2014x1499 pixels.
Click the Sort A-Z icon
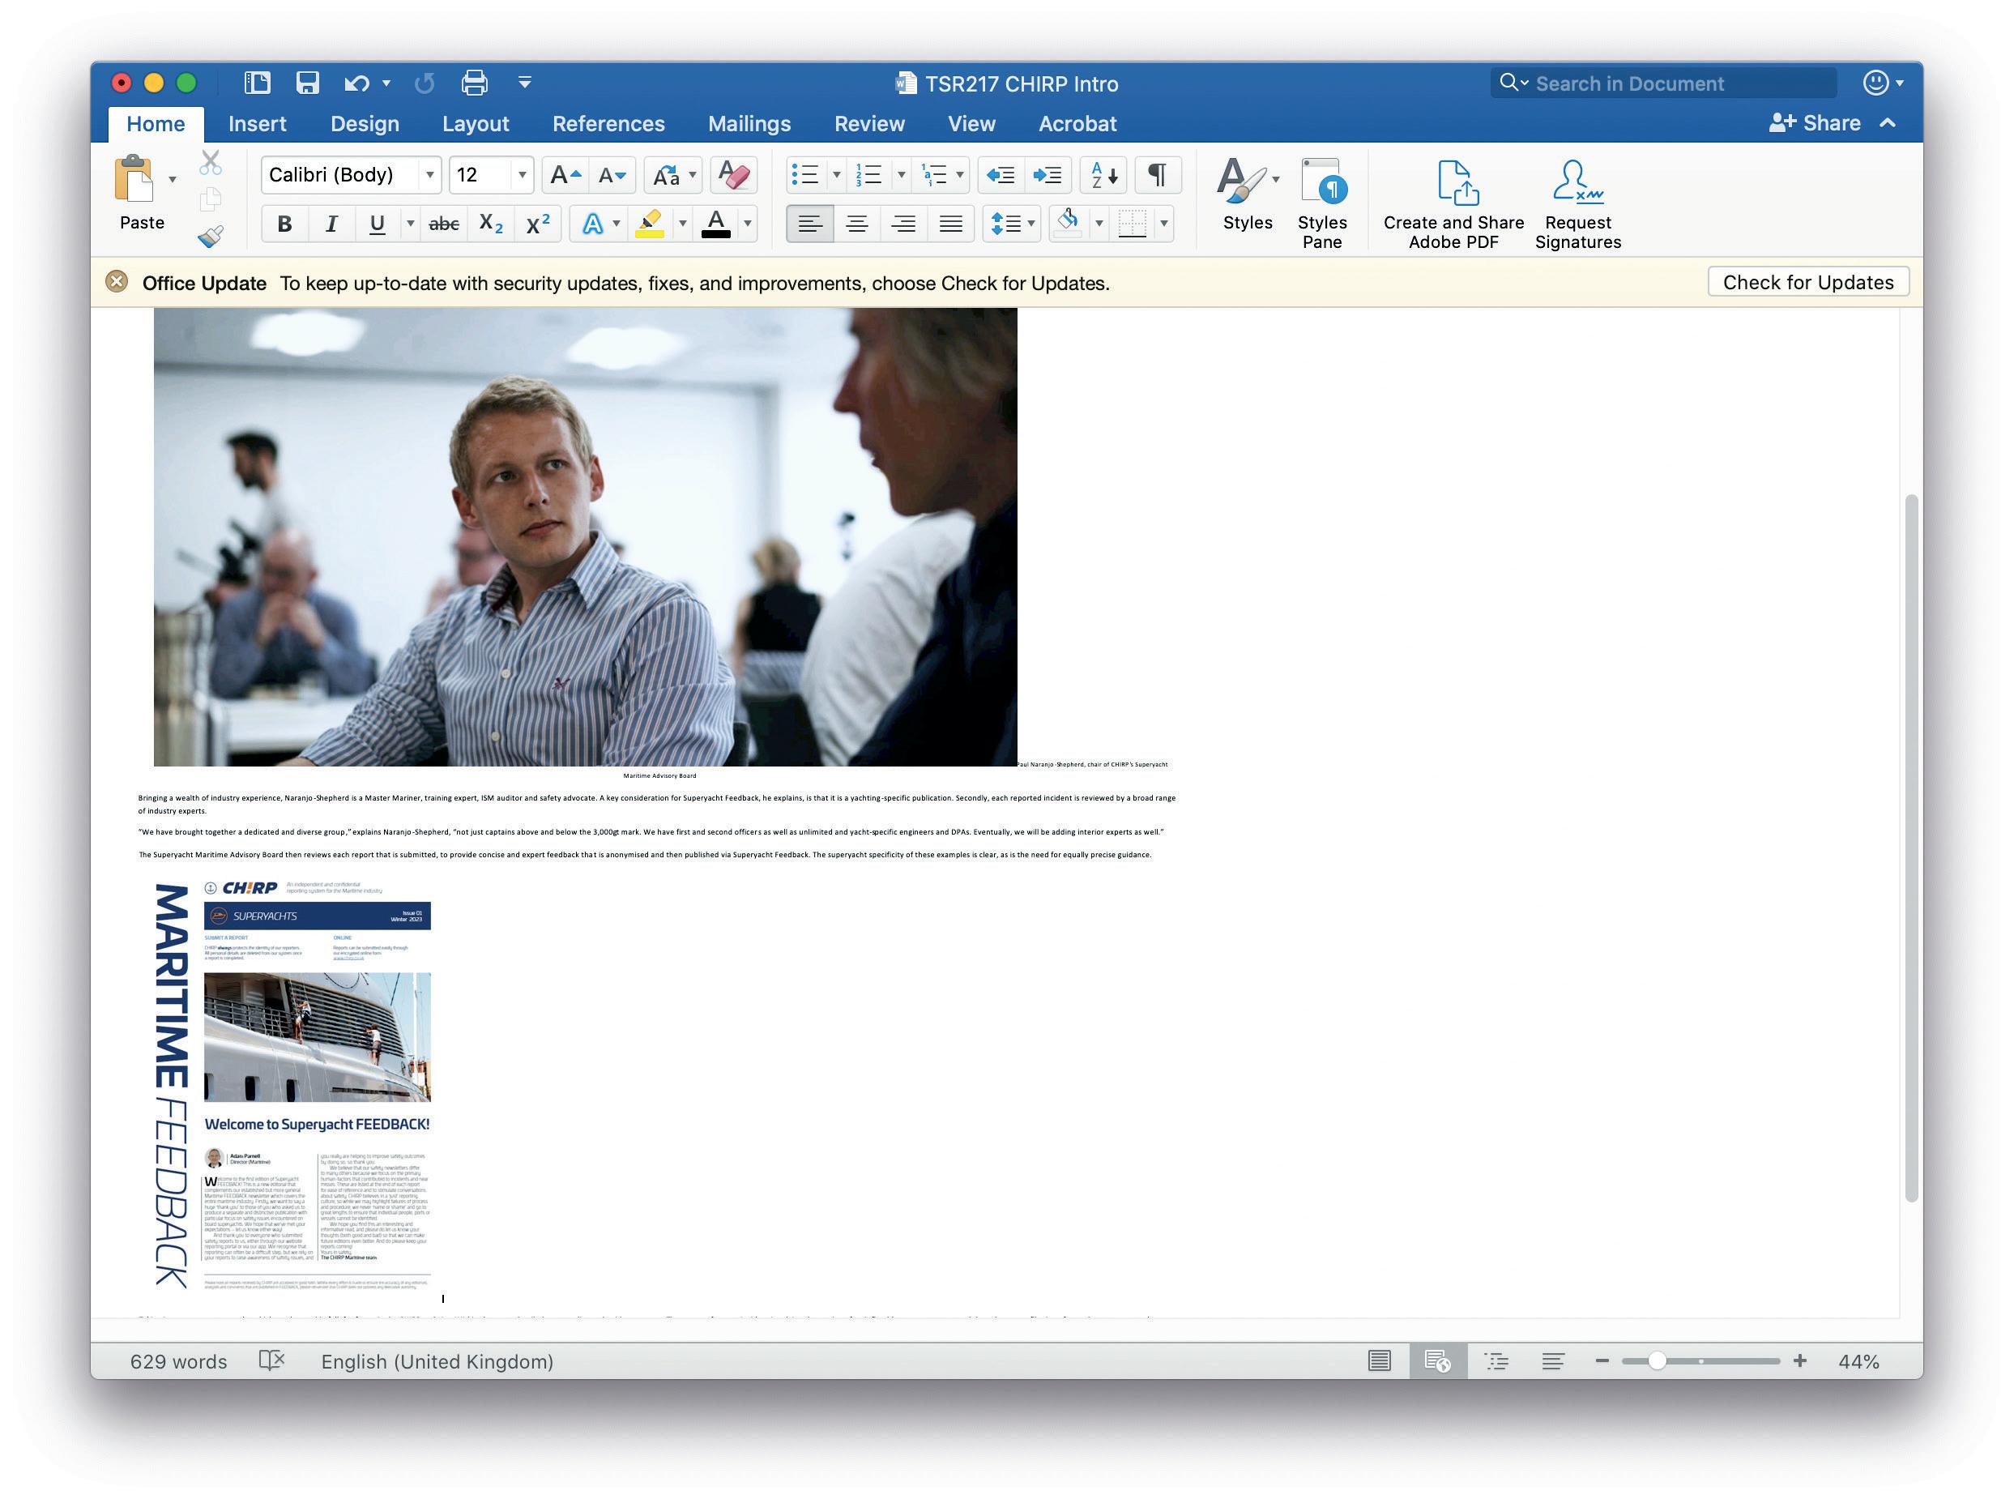click(1103, 175)
